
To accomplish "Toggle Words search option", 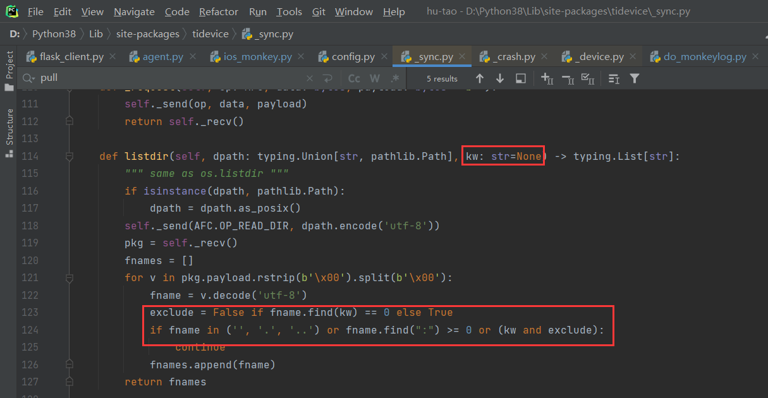I will [375, 78].
